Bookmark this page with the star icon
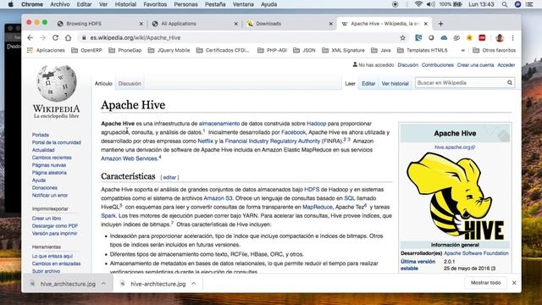This screenshot has height=305, width=542. pos(403,37)
